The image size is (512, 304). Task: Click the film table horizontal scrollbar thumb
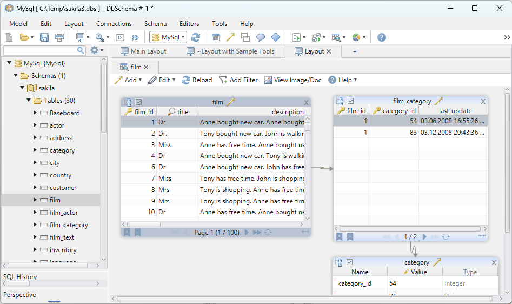(x=144, y=224)
